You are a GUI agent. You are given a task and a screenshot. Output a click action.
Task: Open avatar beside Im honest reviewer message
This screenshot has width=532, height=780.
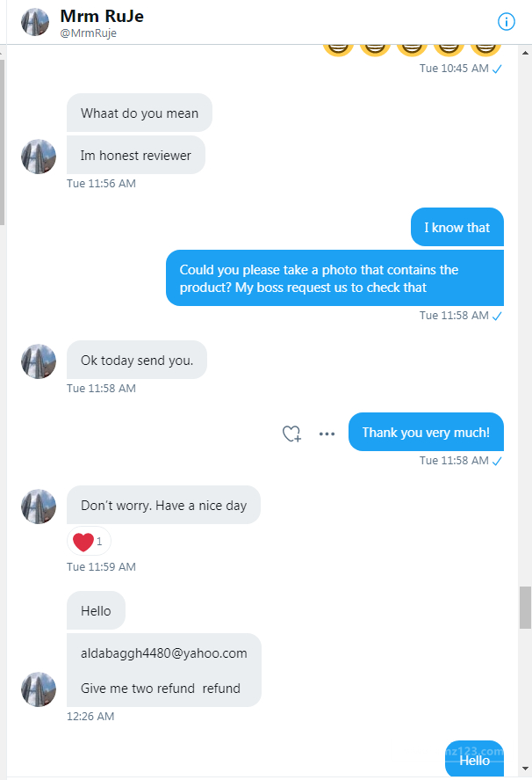point(39,157)
